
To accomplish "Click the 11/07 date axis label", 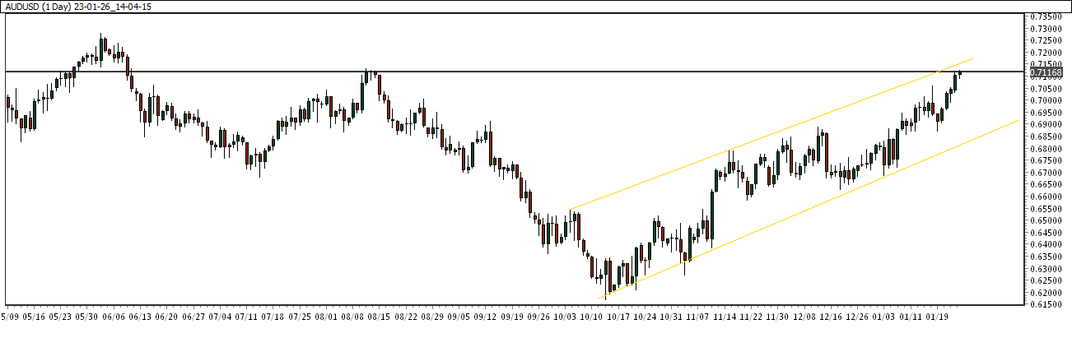I will pos(699,316).
